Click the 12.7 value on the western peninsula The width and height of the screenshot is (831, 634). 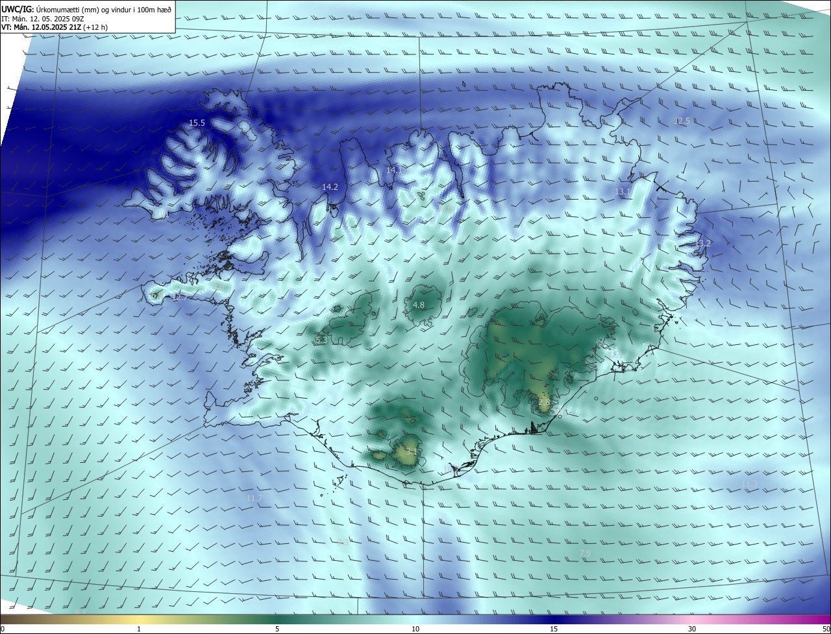coord(180,298)
